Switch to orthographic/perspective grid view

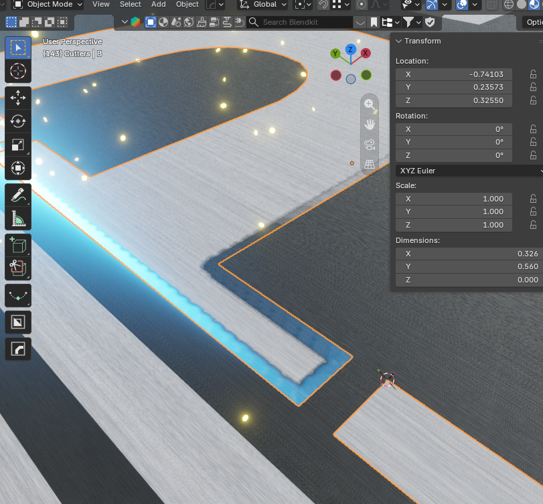pos(370,164)
